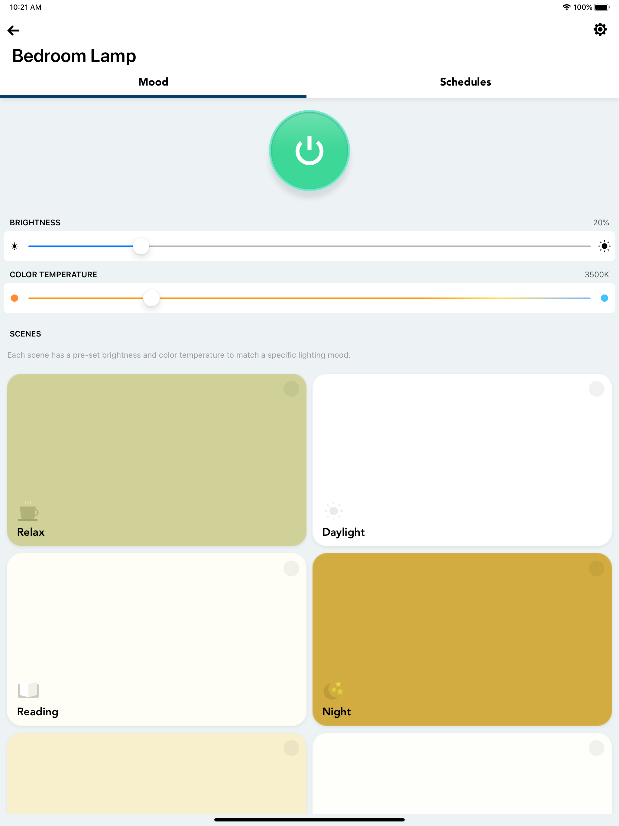Click the Relax scene label
The image size is (619, 826).
[31, 532]
